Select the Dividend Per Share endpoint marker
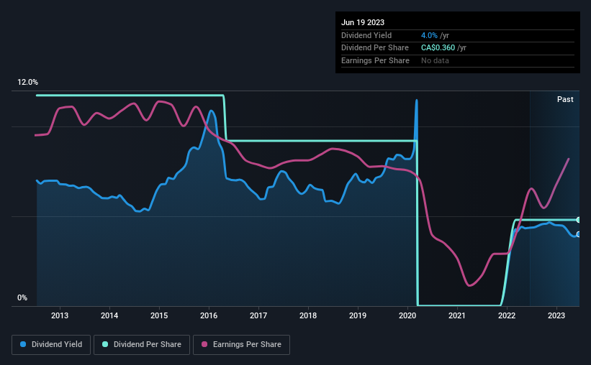591x365 pixels. (x=578, y=220)
